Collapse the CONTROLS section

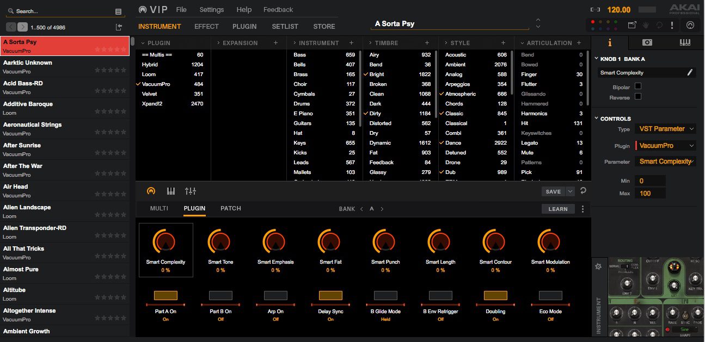(596, 119)
